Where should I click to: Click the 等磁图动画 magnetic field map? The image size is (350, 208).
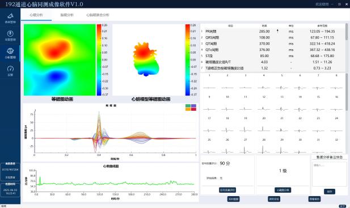pyautogui.click(x=60, y=60)
